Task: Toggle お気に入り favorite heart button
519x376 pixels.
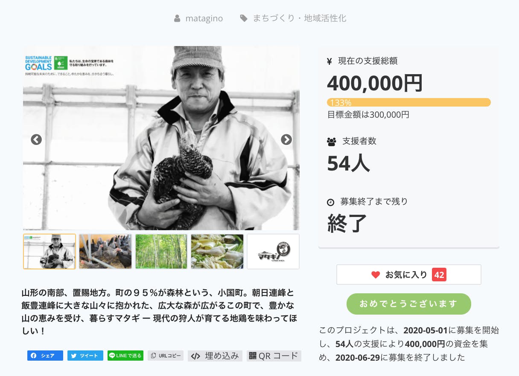Action: point(408,275)
